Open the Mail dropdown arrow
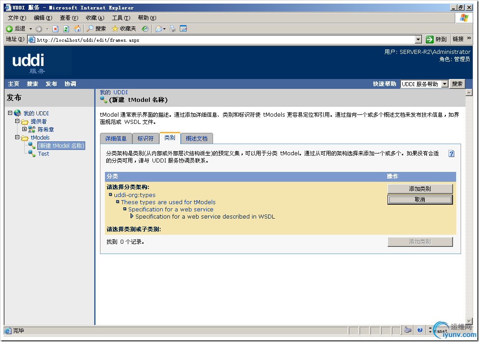479x342 pixels. pos(164,29)
